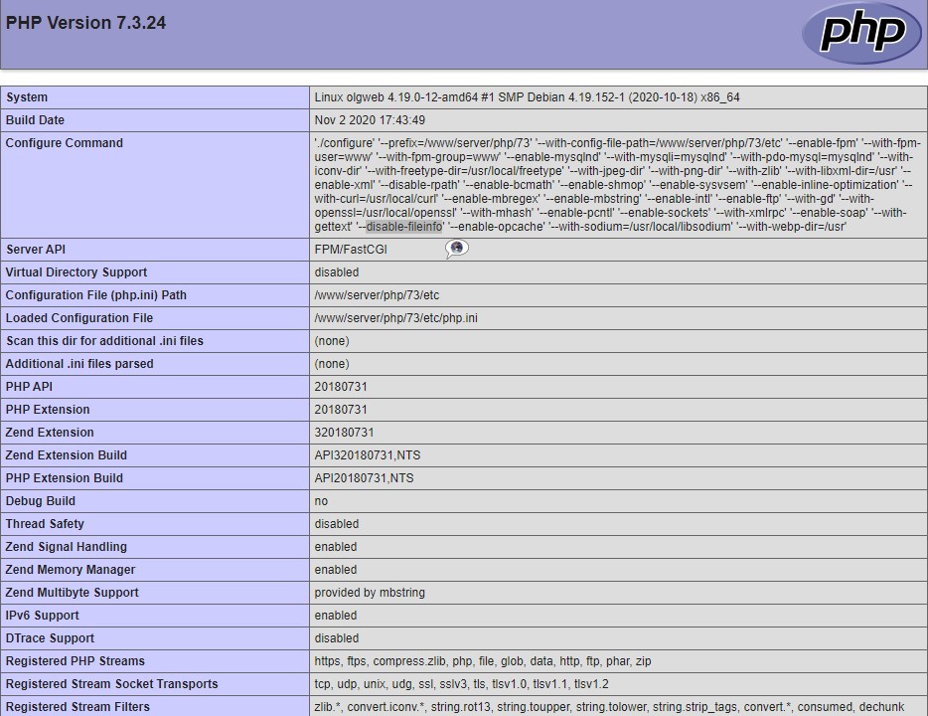Click the PHP logo in the header
The image size is (928, 716).
(861, 33)
